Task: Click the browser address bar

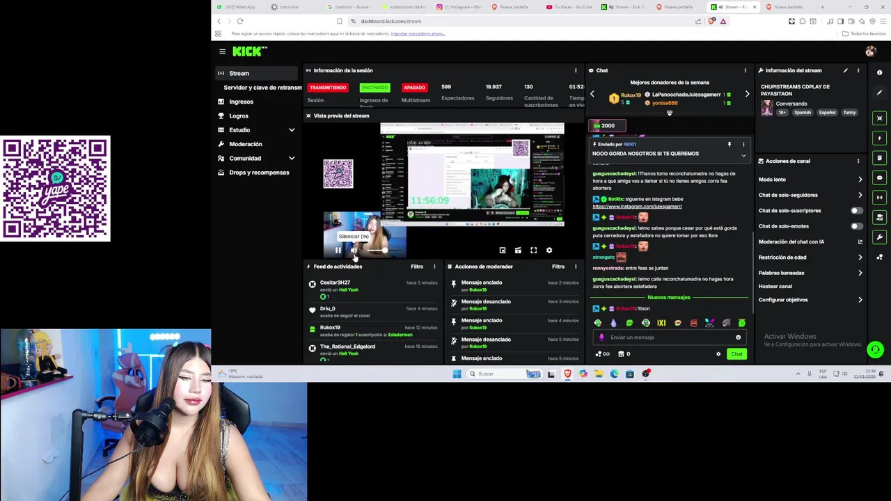Action: 522,21
